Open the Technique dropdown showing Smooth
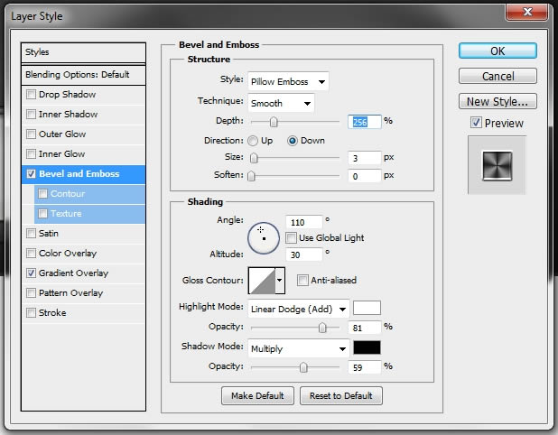 coord(281,103)
